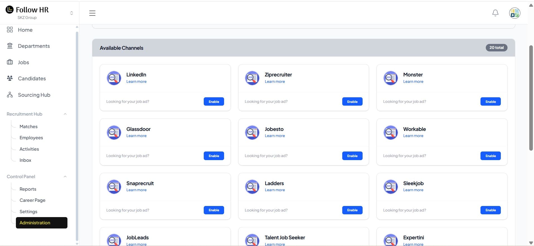This screenshot has height=246, width=534.
Task: Click the Available Channels heading
Action: (122, 48)
